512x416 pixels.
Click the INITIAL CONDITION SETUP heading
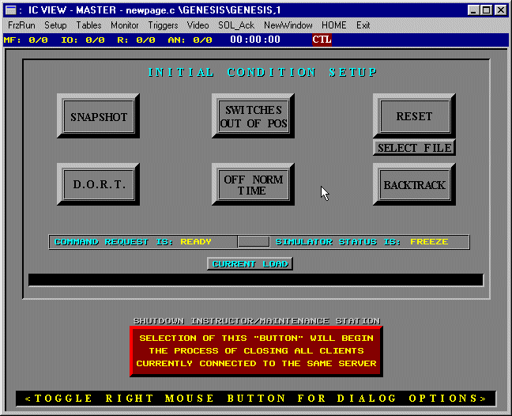263,72
